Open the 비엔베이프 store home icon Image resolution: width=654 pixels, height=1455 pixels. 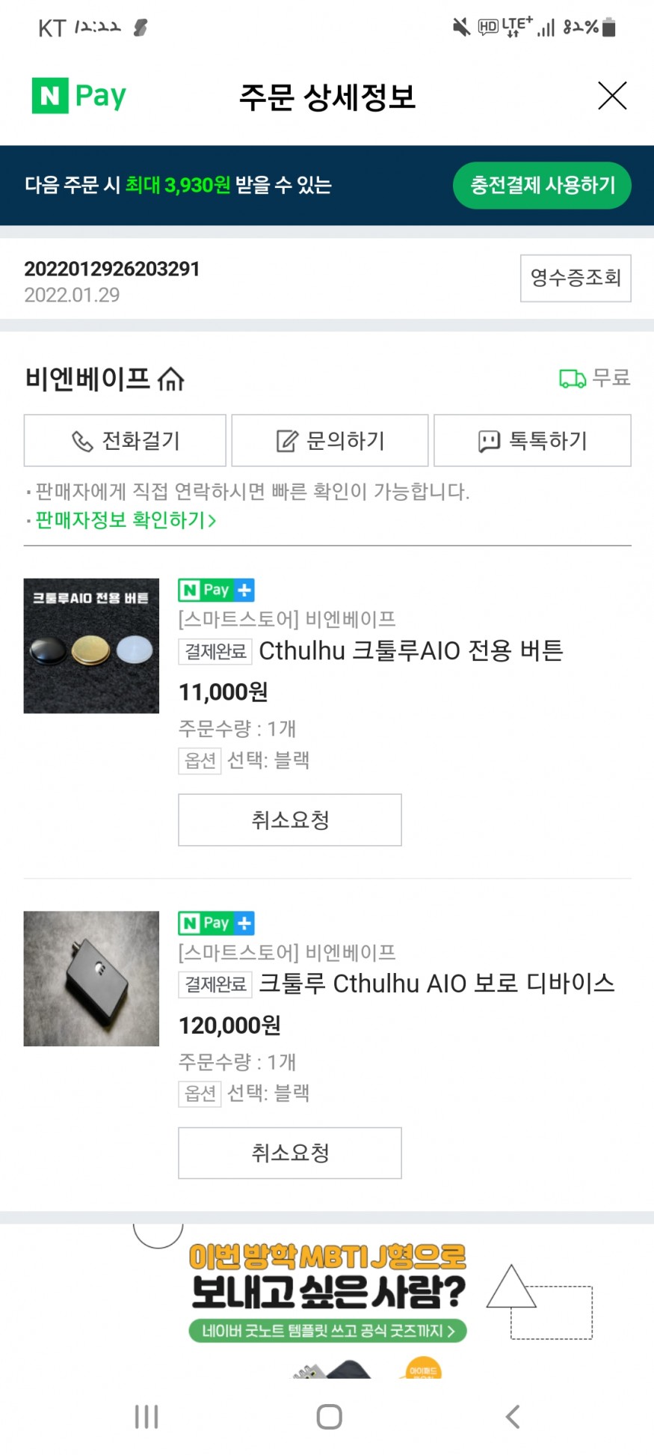171,379
